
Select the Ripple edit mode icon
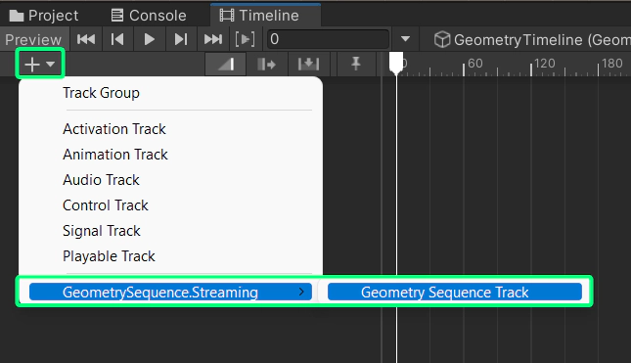tap(266, 64)
